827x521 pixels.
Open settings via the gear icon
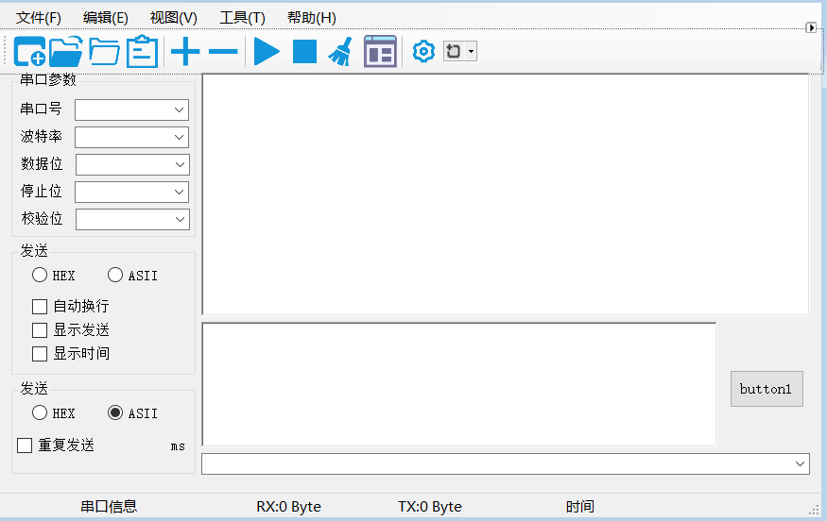(423, 52)
